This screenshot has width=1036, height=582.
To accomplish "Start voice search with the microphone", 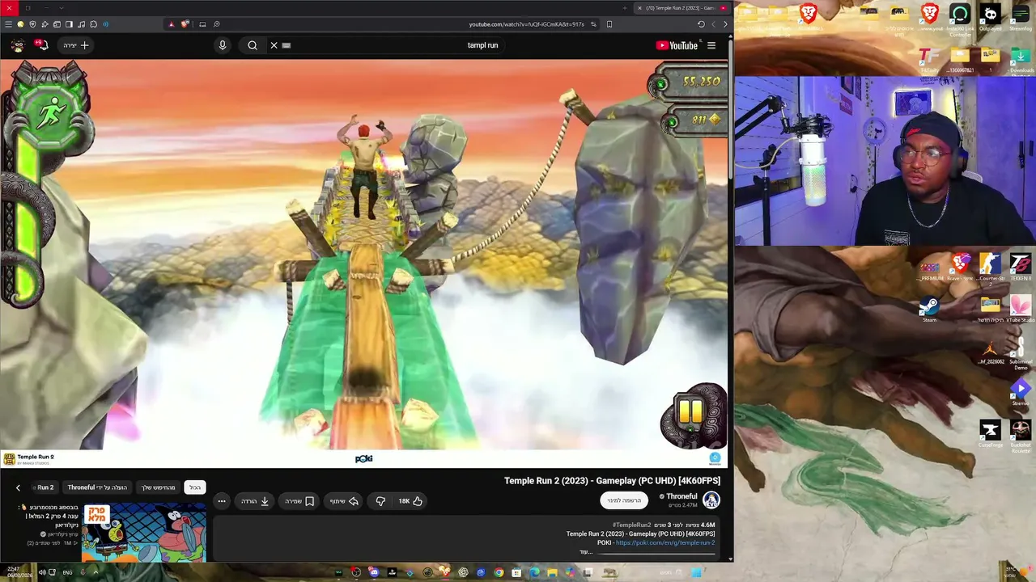I will tap(223, 45).
